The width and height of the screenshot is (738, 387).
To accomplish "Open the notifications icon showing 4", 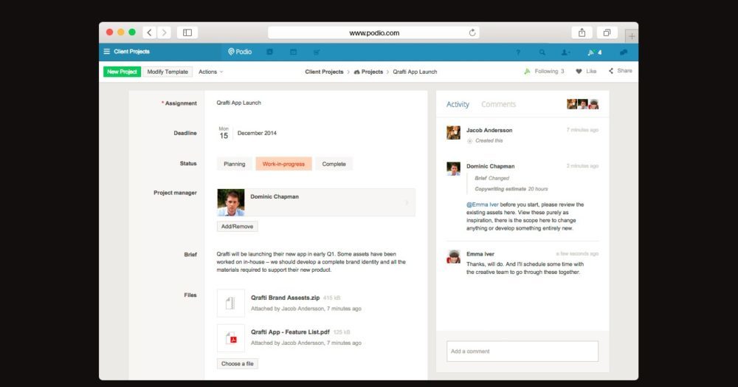I will click(594, 52).
